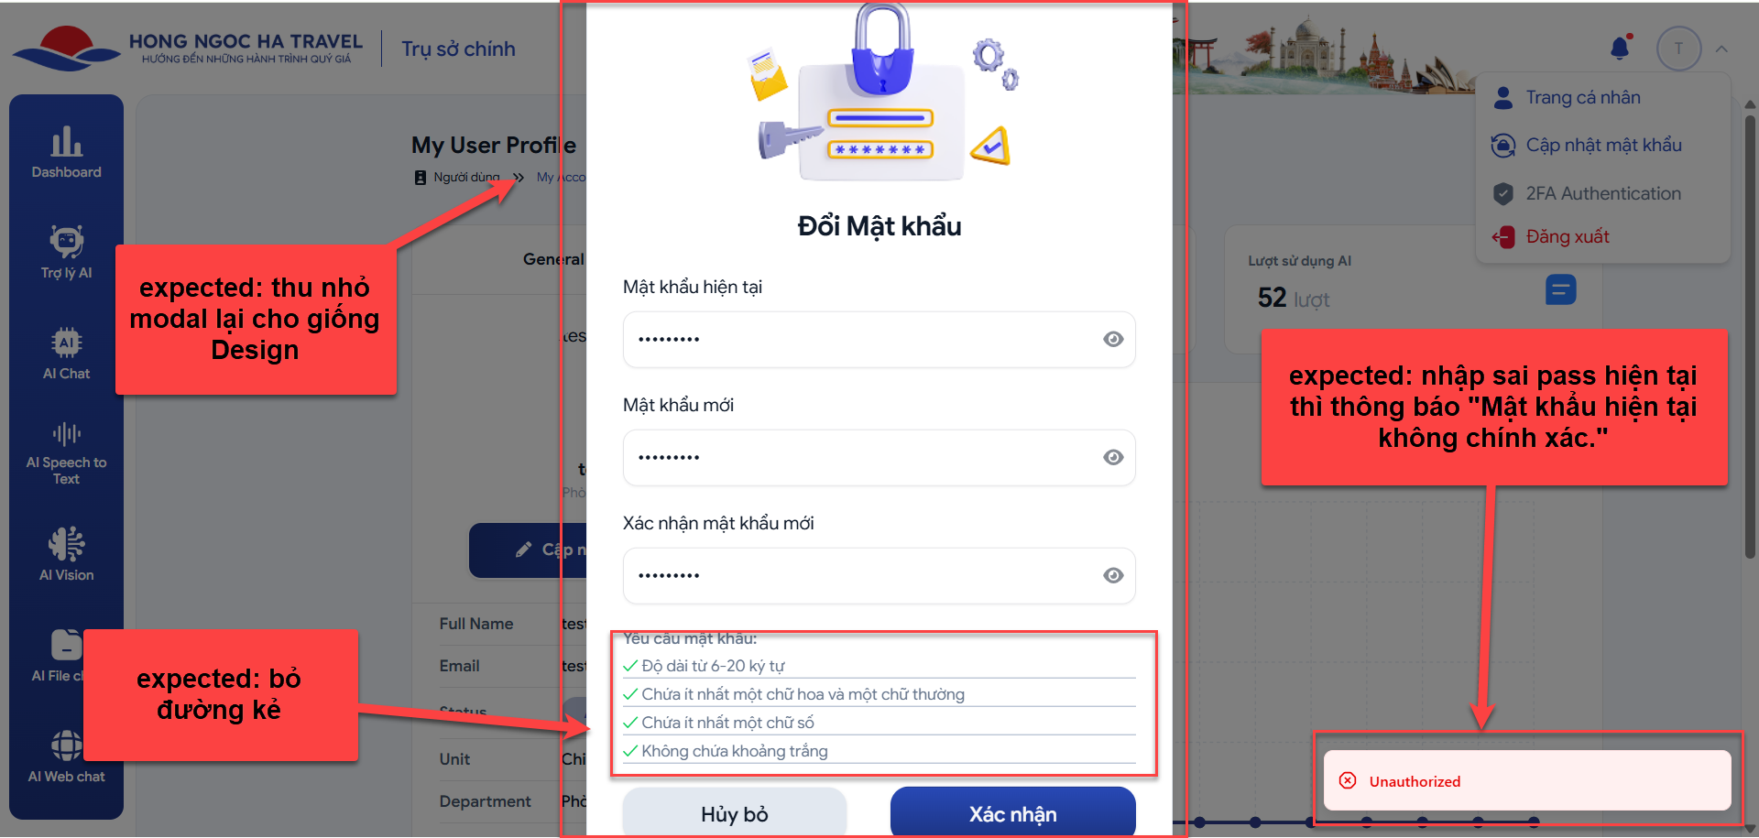The height and width of the screenshot is (838, 1759).
Task: Select 2FA Authentication menu entry
Action: pos(1603,193)
